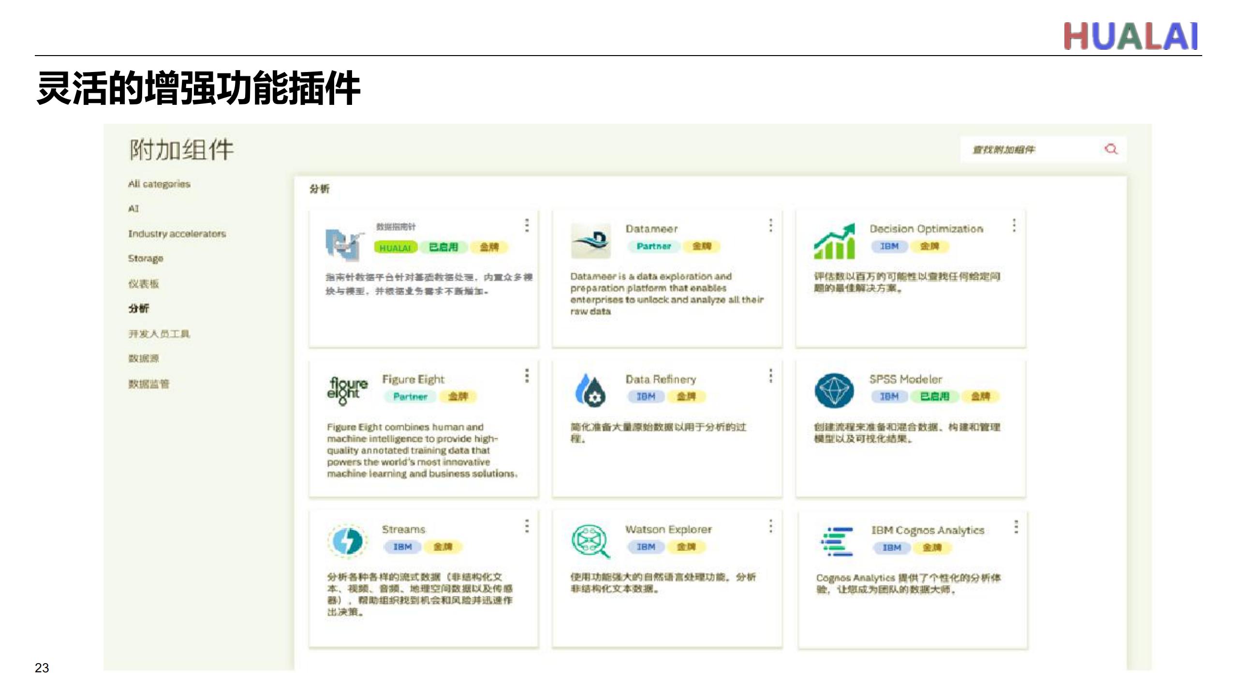
Task: Click IBM badge on Streams card
Action: [x=402, y=547]
